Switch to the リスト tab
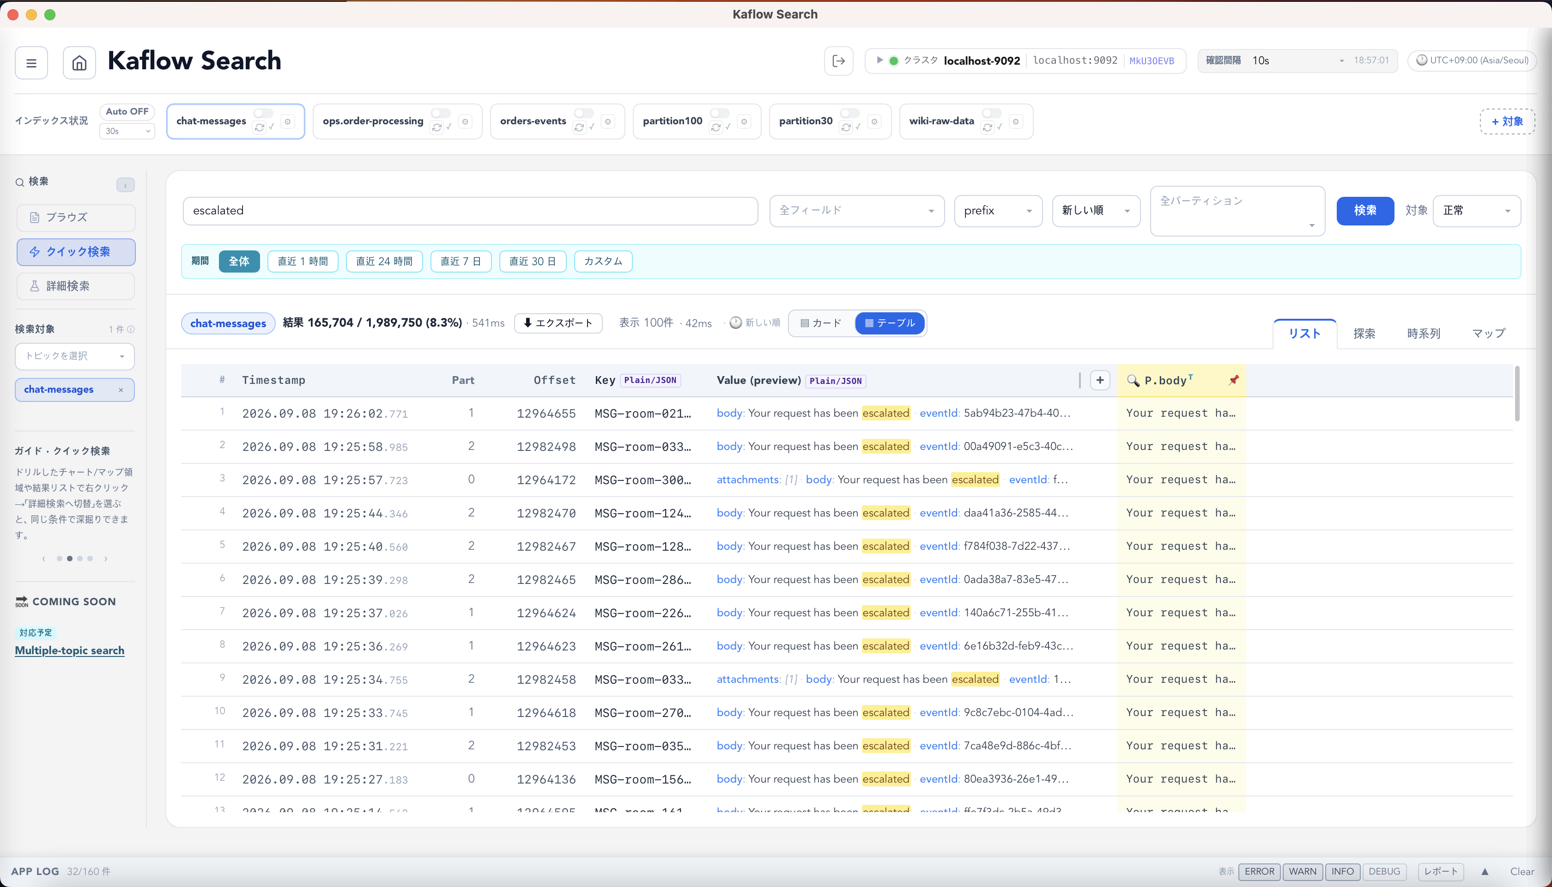This screenshot has width=1552, height=887. pos(1305,334)
